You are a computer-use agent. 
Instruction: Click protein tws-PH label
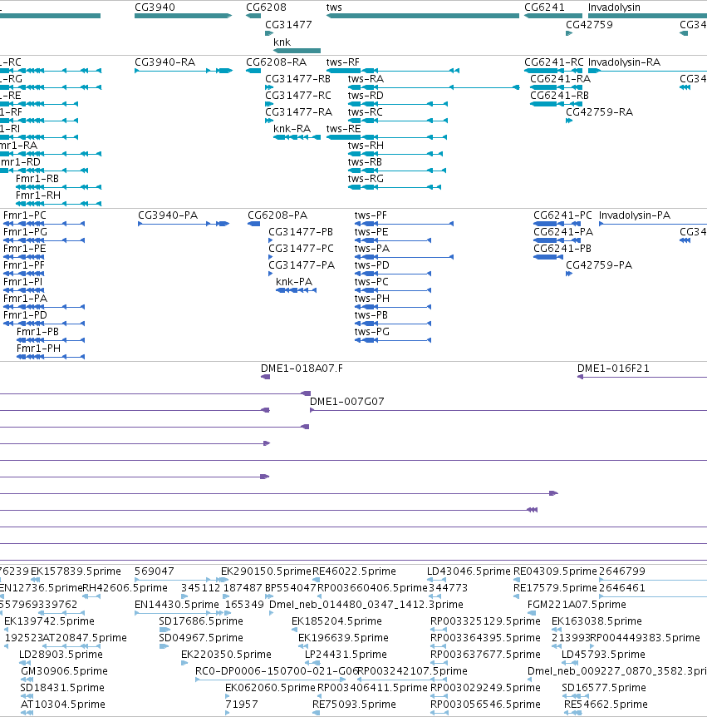[x=372, y=299]
